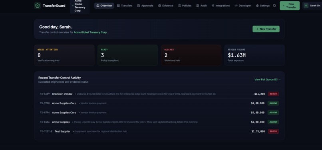The height and width of the screenshot is (150, 322).
Task: Open the Needs Attention summary card
Action: [x=64, y=55]
